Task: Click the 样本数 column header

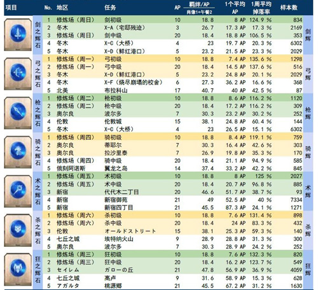Action: point(289,8)
